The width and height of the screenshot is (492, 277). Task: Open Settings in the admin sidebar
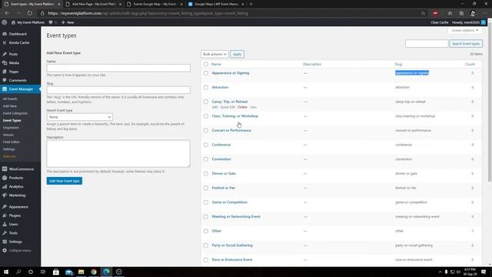click(x=15, y=242)
